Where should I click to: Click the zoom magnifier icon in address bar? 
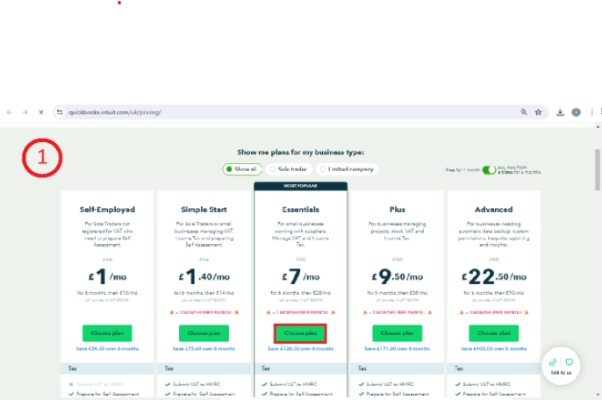click(524, 112)
